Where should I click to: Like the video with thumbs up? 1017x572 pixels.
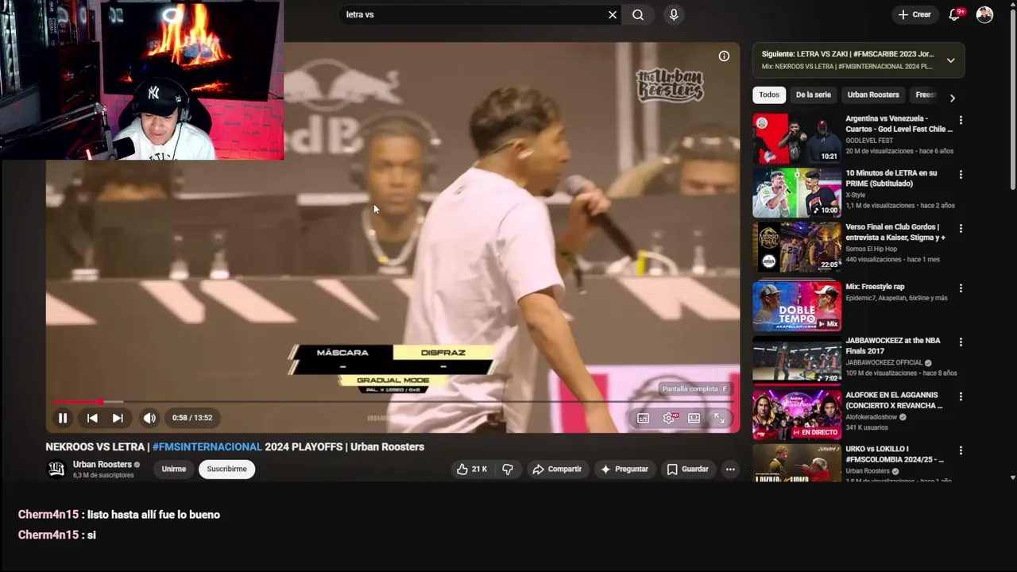pos(471,470)
